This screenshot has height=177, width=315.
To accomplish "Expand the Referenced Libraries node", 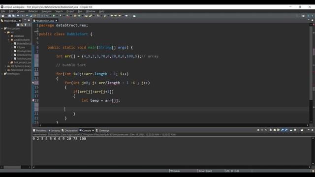I will coord(5,70).
